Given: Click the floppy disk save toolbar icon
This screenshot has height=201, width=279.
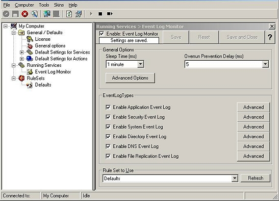Looking at the screenshot, I should pyautogui.click(x=15, y=14).
